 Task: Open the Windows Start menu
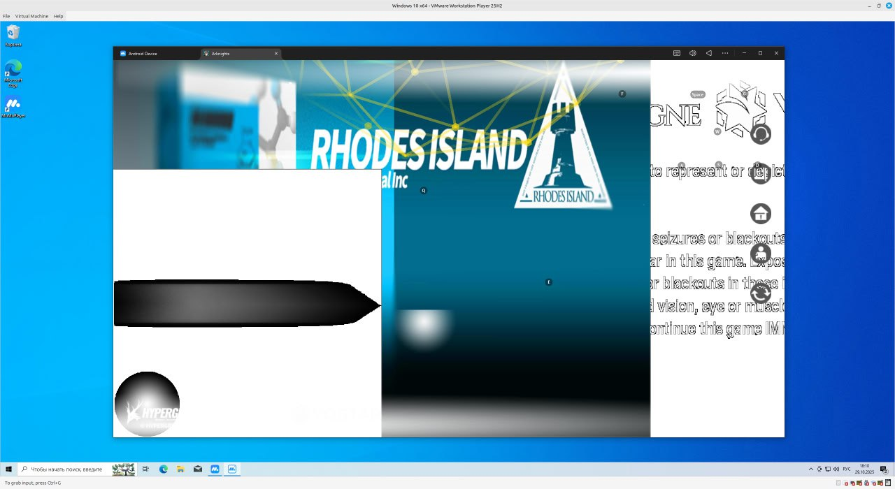click(x=8, y=469)
